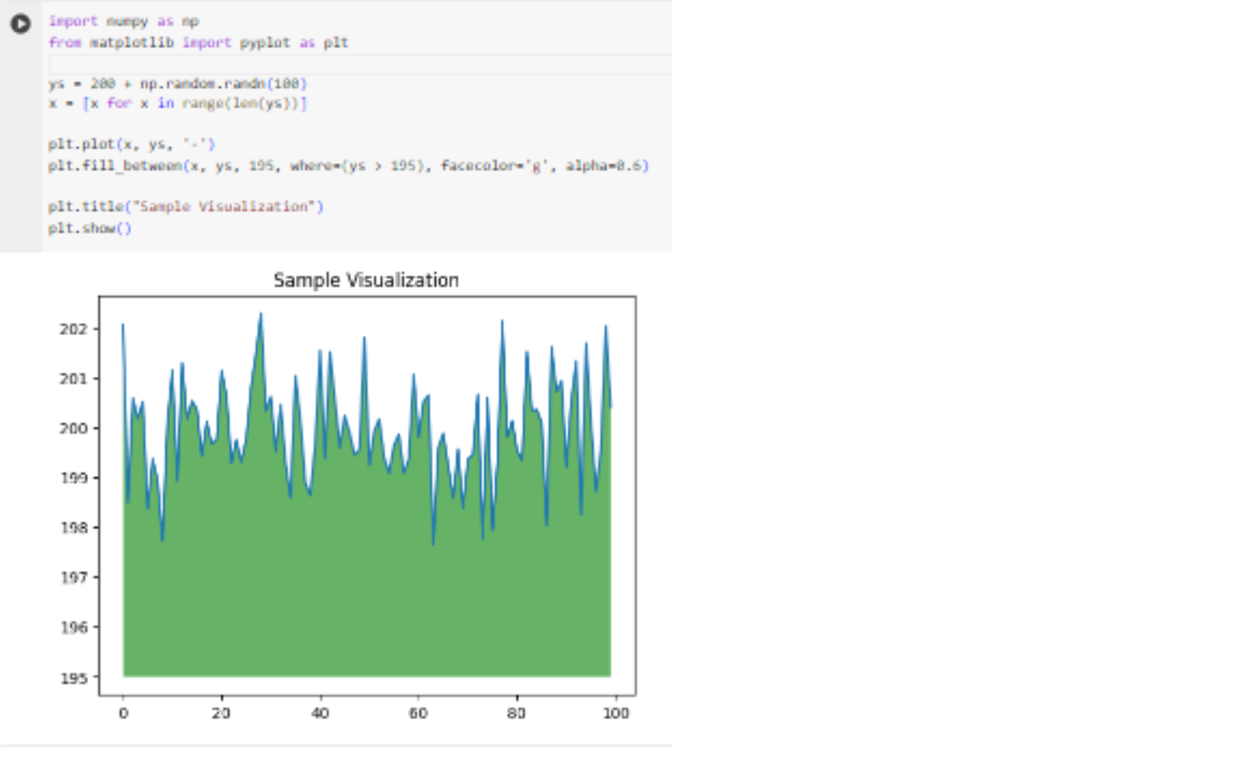
Task: Click the 'from matplotlib import pyplot as plt' line
Action: pos(198,43)
